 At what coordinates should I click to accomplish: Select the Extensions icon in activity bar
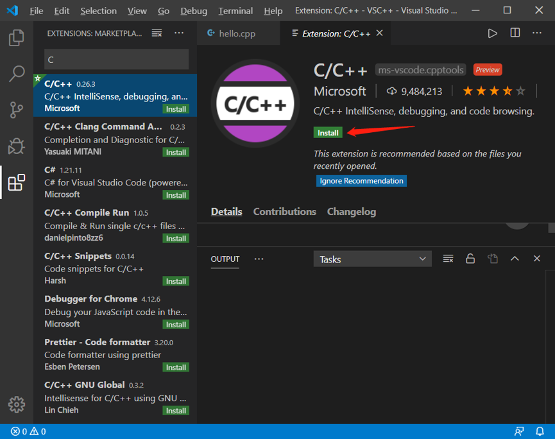pos(16,182)
